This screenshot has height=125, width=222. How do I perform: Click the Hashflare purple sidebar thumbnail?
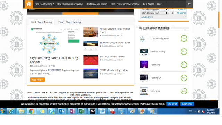tap(144, 65)
